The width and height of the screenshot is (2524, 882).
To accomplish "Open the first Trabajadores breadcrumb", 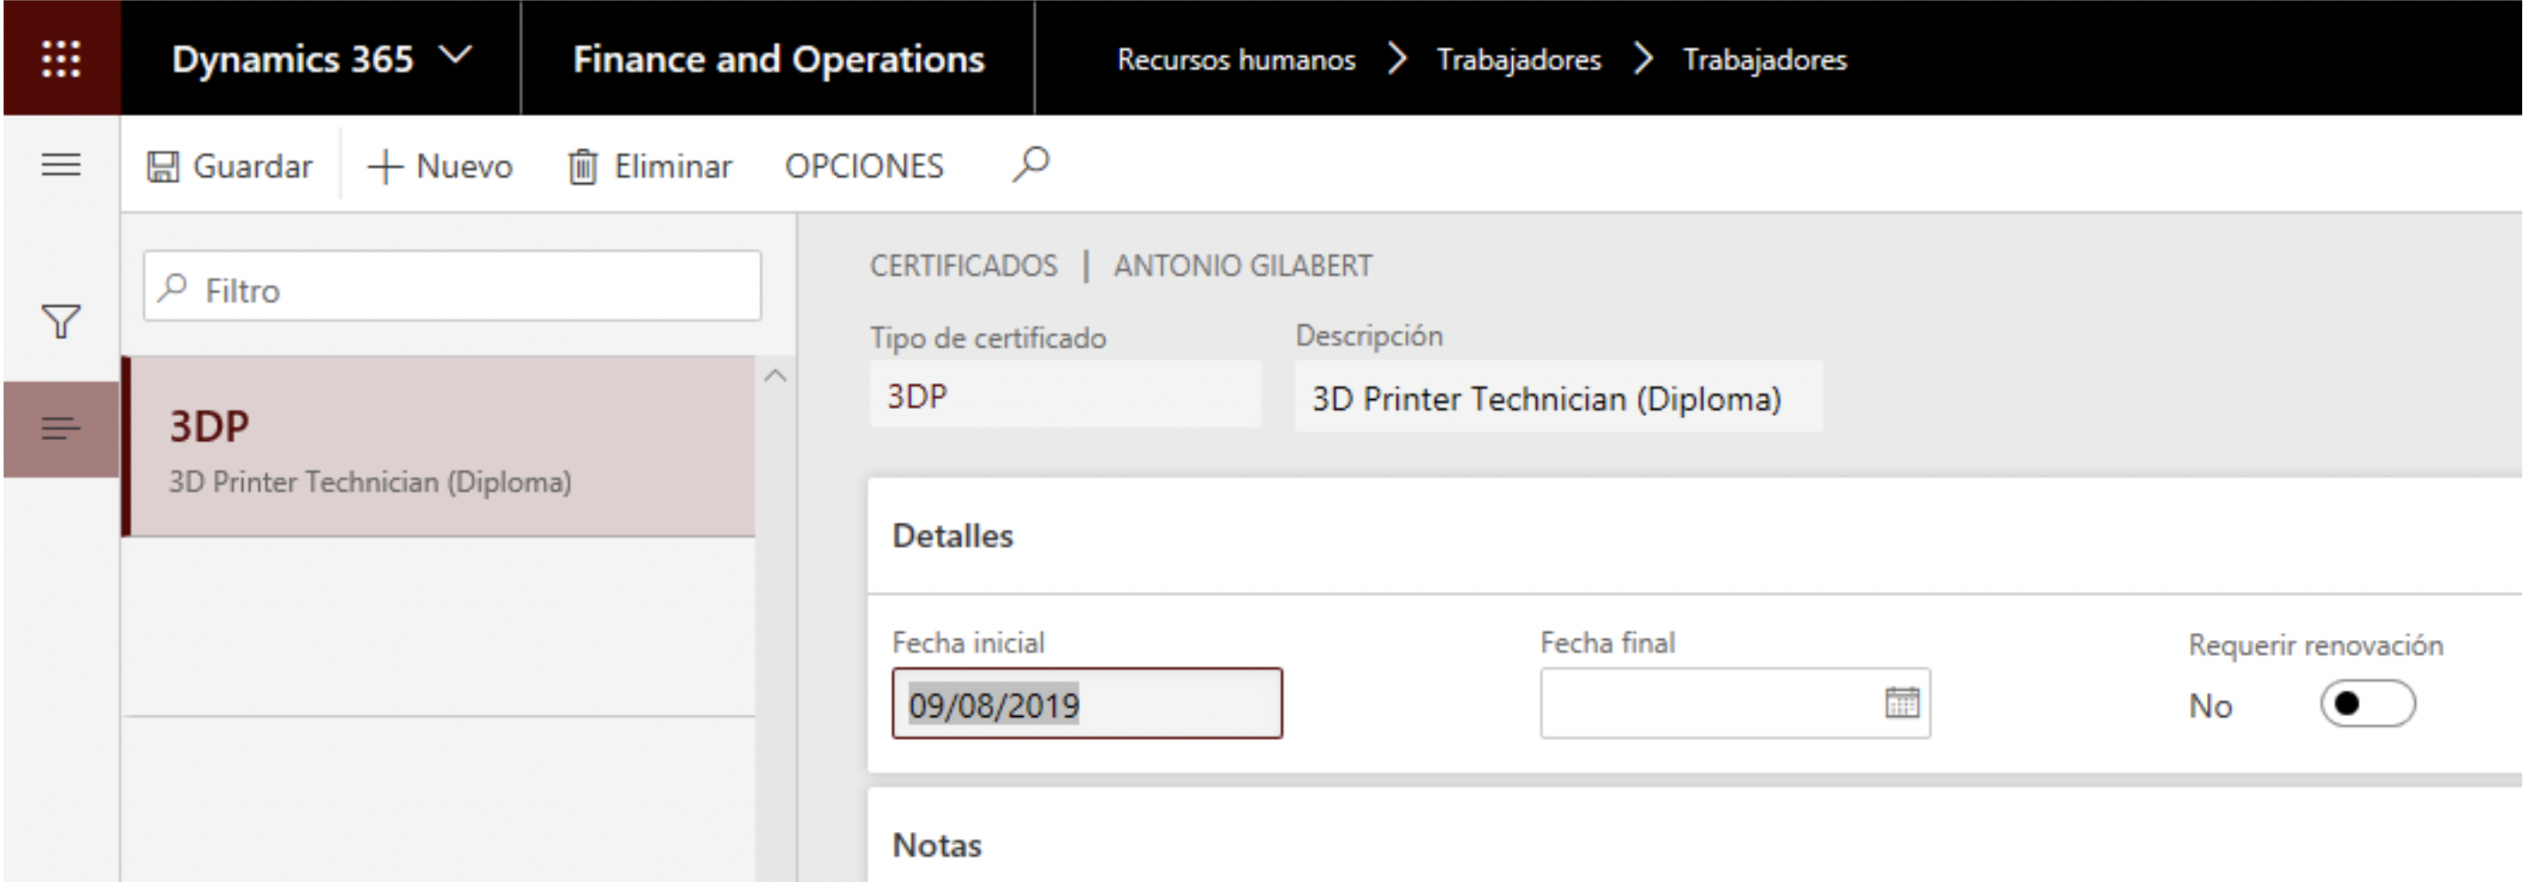I will coord(1517,60).
